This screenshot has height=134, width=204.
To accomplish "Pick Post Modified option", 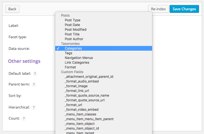I will point(75,30).
